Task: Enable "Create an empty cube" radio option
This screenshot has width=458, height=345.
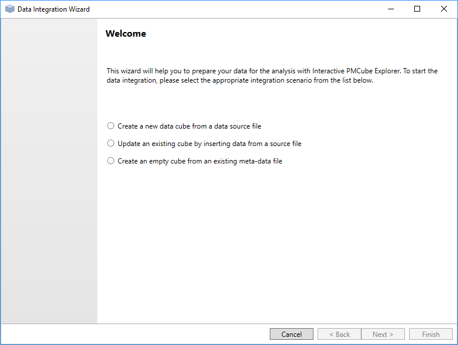Action: (x=111, y=161)
